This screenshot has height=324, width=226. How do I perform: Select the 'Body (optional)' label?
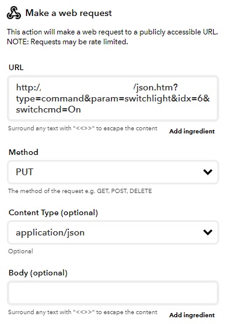[x=38, y=273]
